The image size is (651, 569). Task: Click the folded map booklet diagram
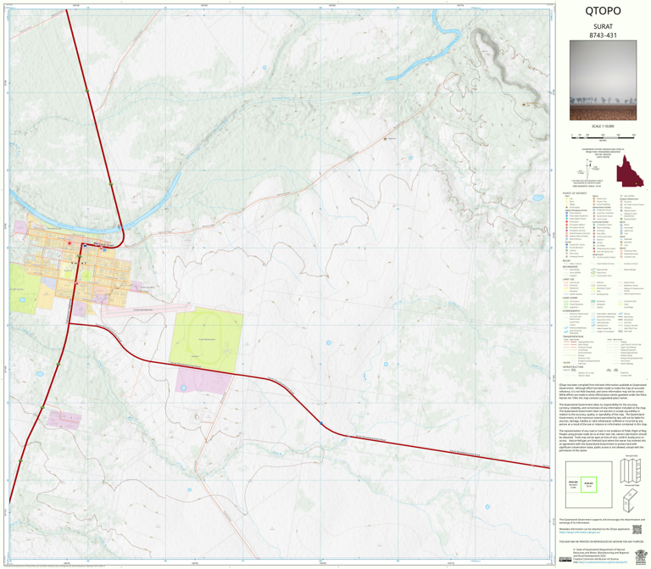[631, 500]
